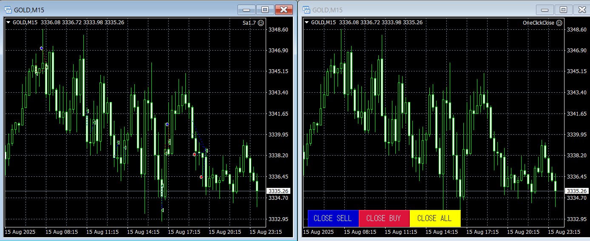Click the Sa1.7 expert advisor label
The height and width of the screenshot is (241, 590).
[249, 23]
